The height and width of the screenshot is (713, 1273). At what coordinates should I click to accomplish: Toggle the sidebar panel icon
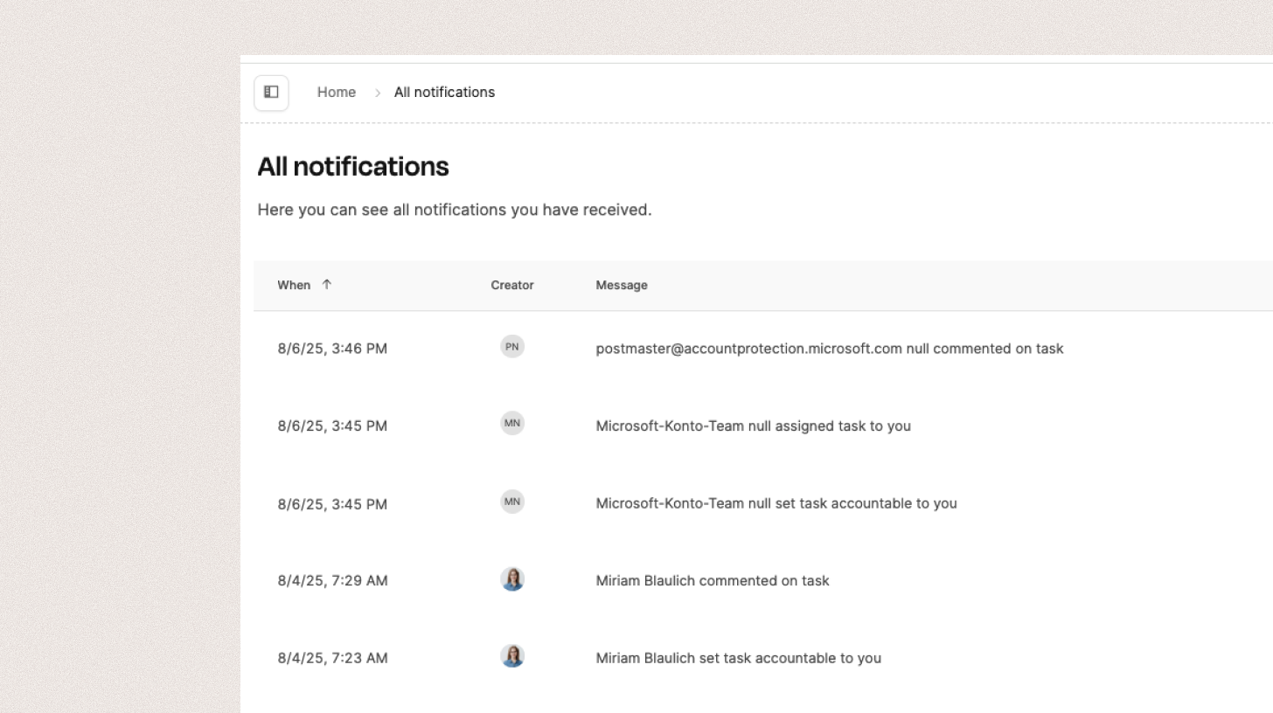(x=271, y=93)
